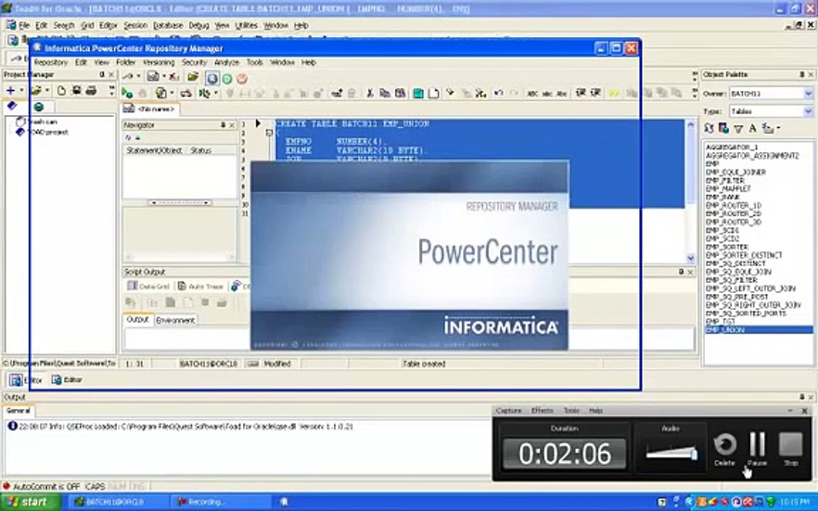Screen dimensions: 818x511
Task: Click the Copy icon in Toad editor toolbar
Action: pos(385,94)
